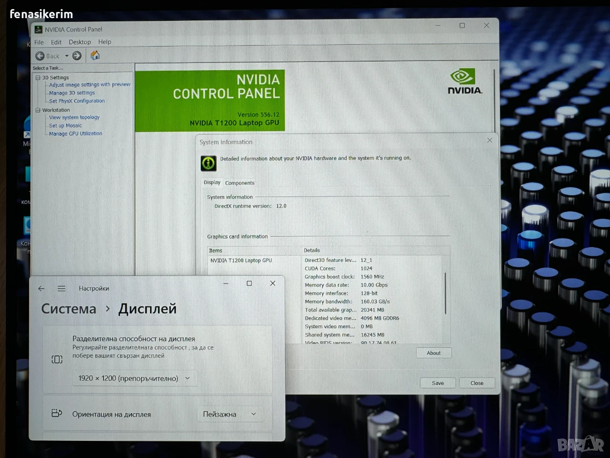Collapse the 3D Settings tree node
The image size is (610, 458).
[x=38, y=78]
